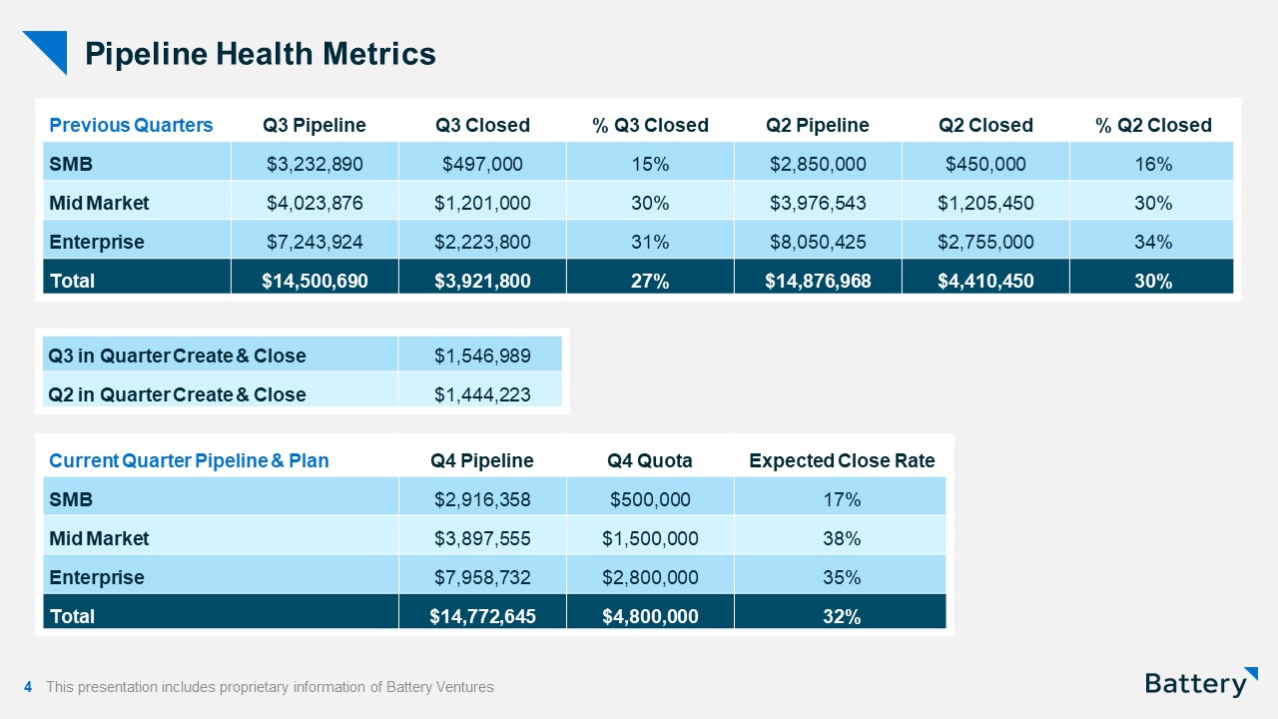Screen dimensions: 1278x719
Task: Select the Enterprise Q2 Pipeline value $8,050,425
Action: tap(818, 242)
